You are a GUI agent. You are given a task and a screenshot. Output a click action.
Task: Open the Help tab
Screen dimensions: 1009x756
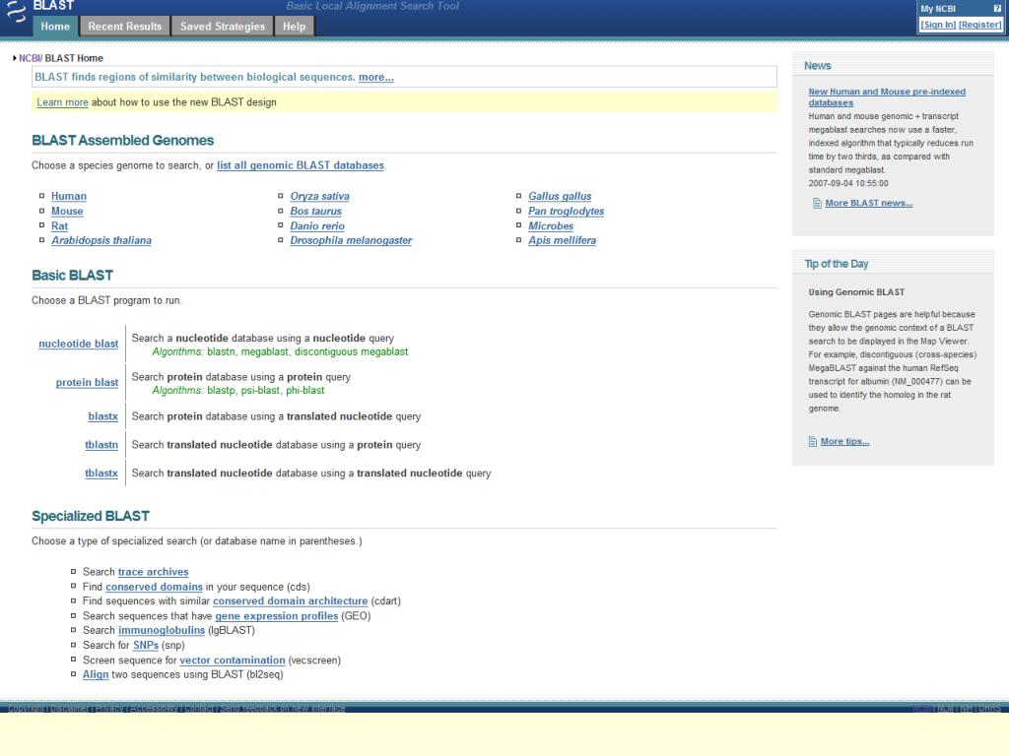[294, 27]
